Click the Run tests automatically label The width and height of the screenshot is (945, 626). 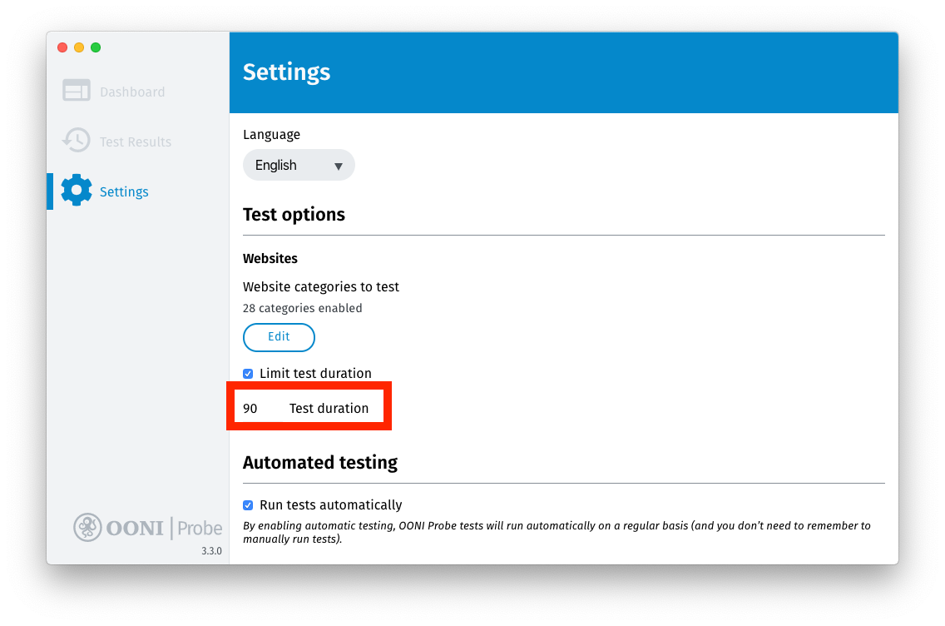tap(330, 505)
